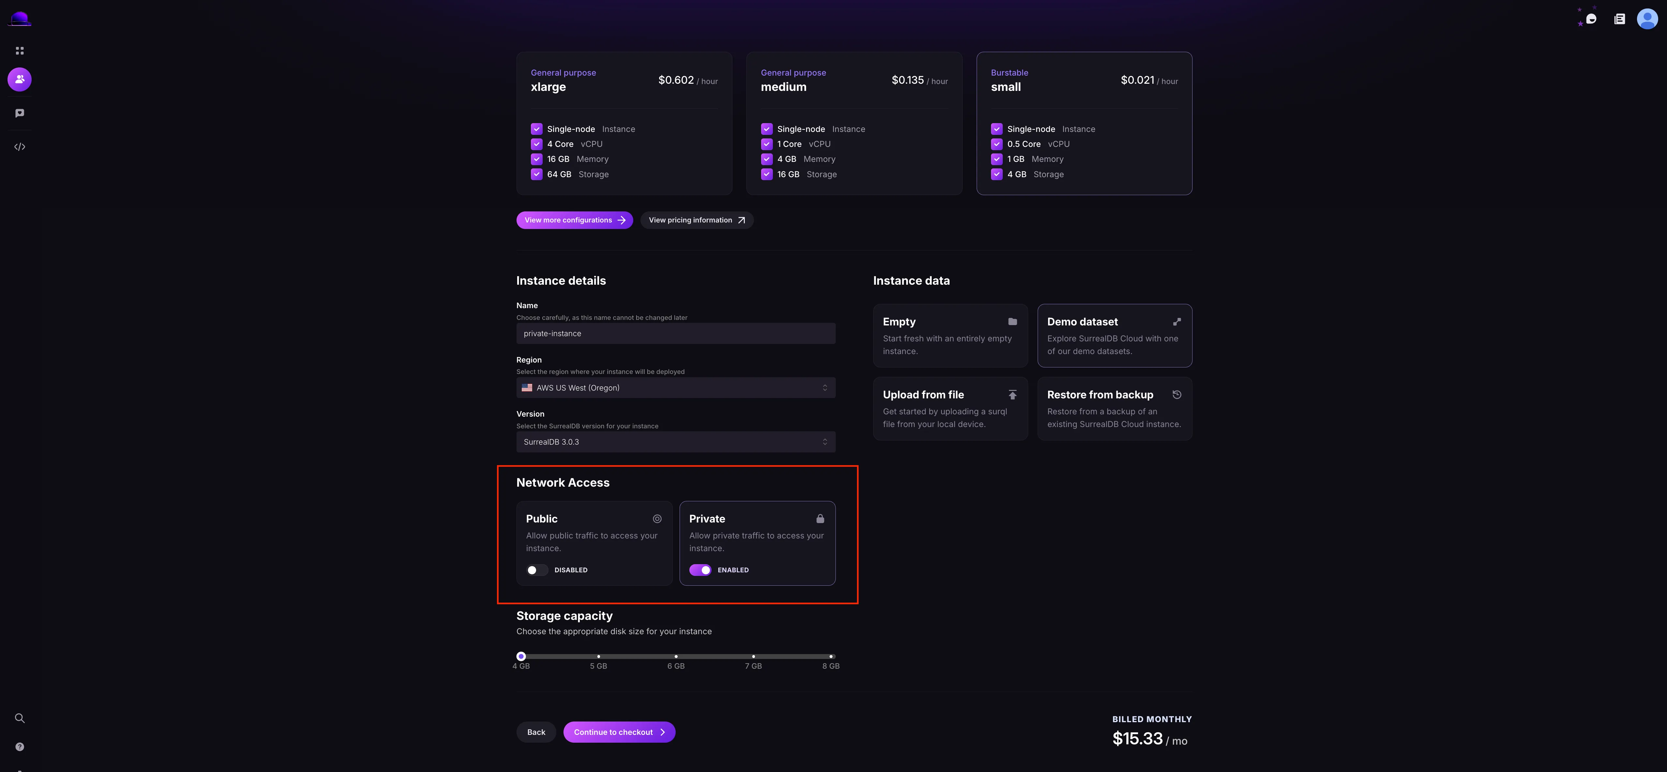Screen dimensions: 1667x772
Task: Open the news feed icon in header
Action: 1619,19
